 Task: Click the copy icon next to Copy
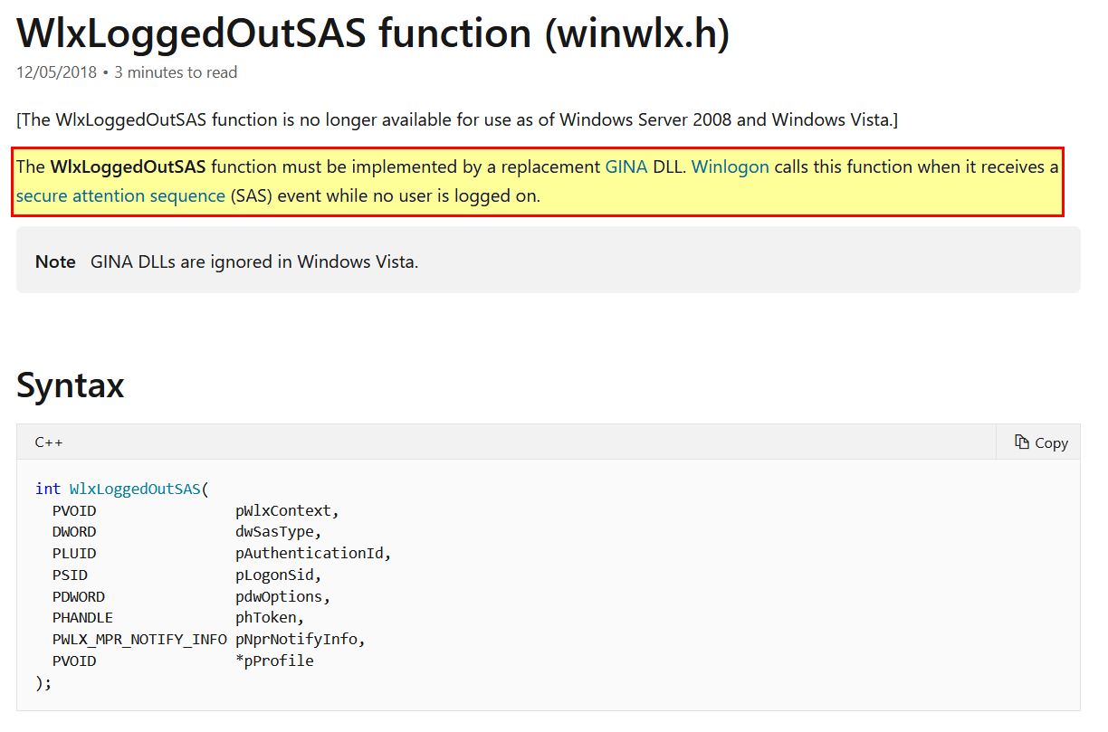tap(1022, 442)
